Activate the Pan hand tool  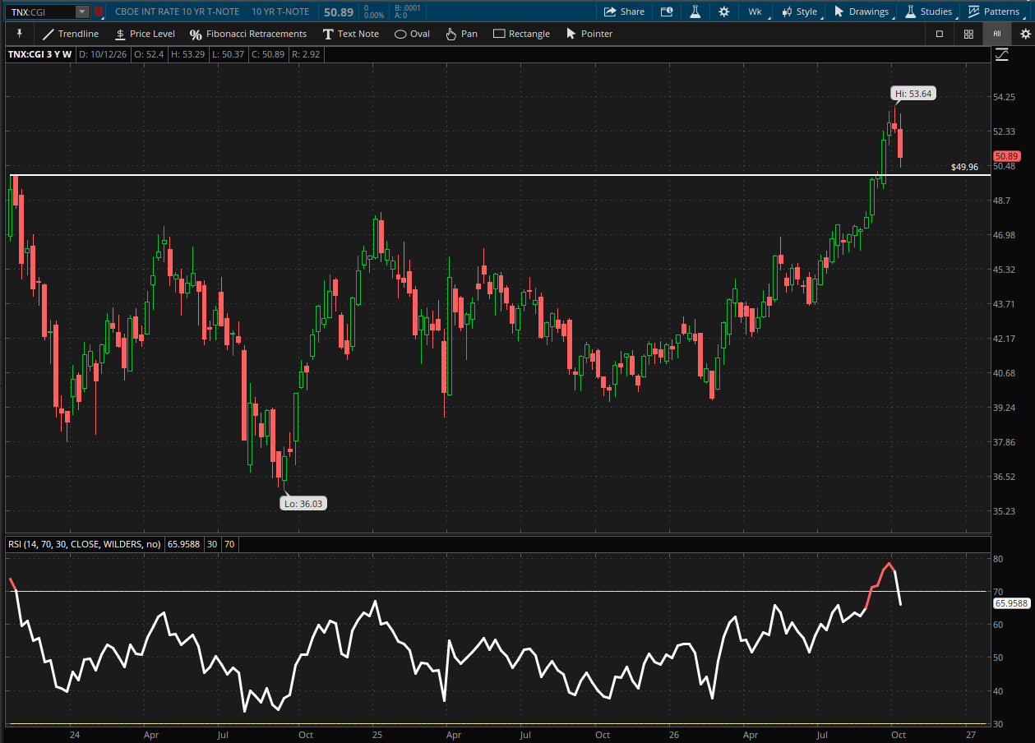(x=461, y=34)
